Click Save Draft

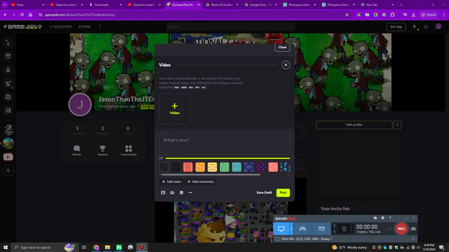pyautogui.click(x=264, y=193)
